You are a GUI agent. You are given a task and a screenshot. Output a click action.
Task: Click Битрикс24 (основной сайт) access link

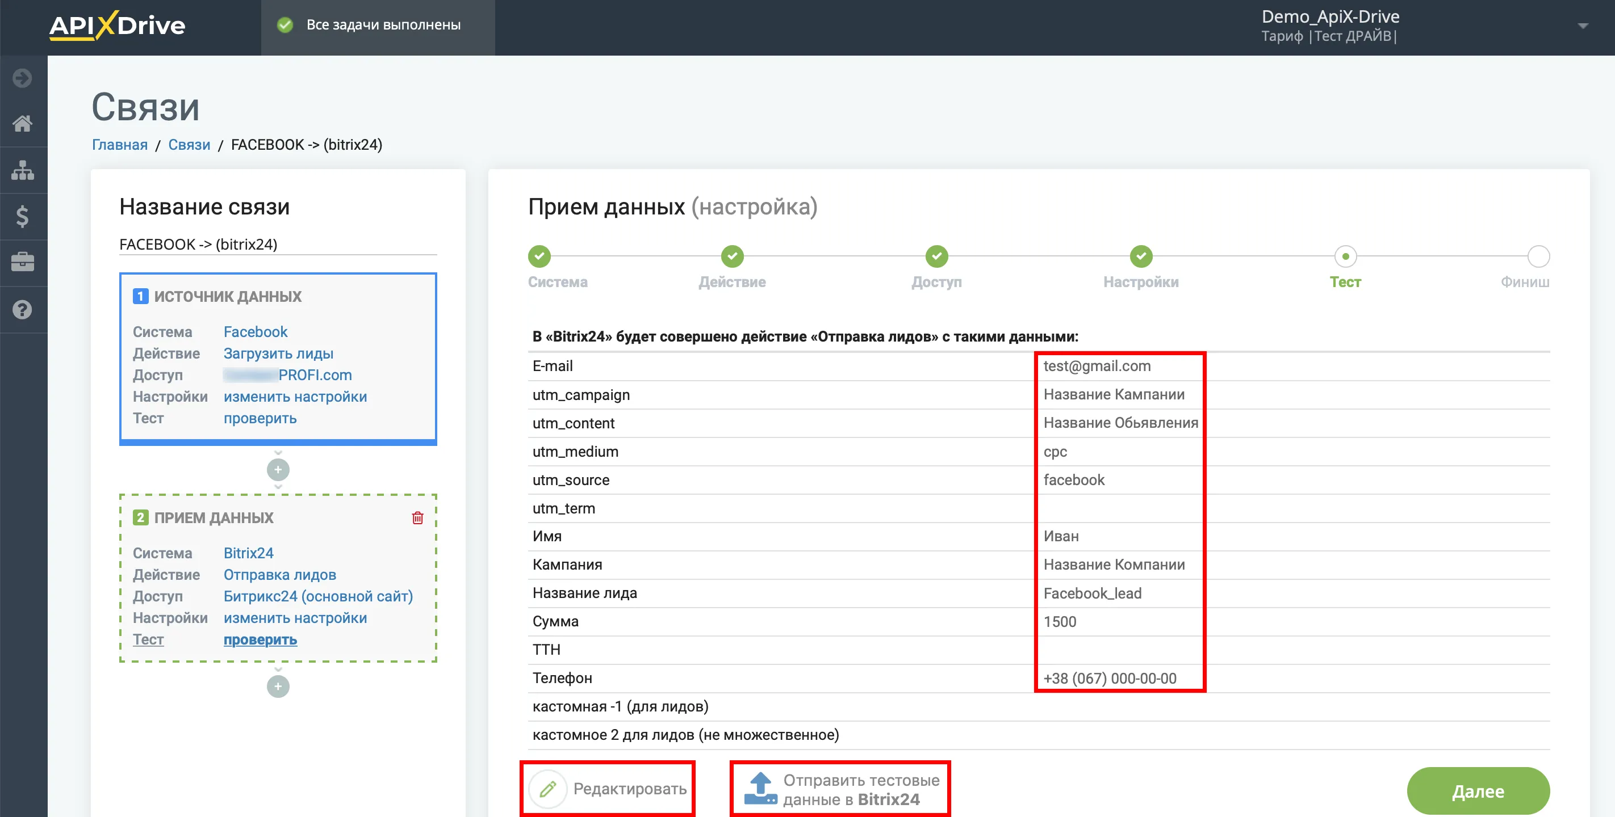pos(319,596)
